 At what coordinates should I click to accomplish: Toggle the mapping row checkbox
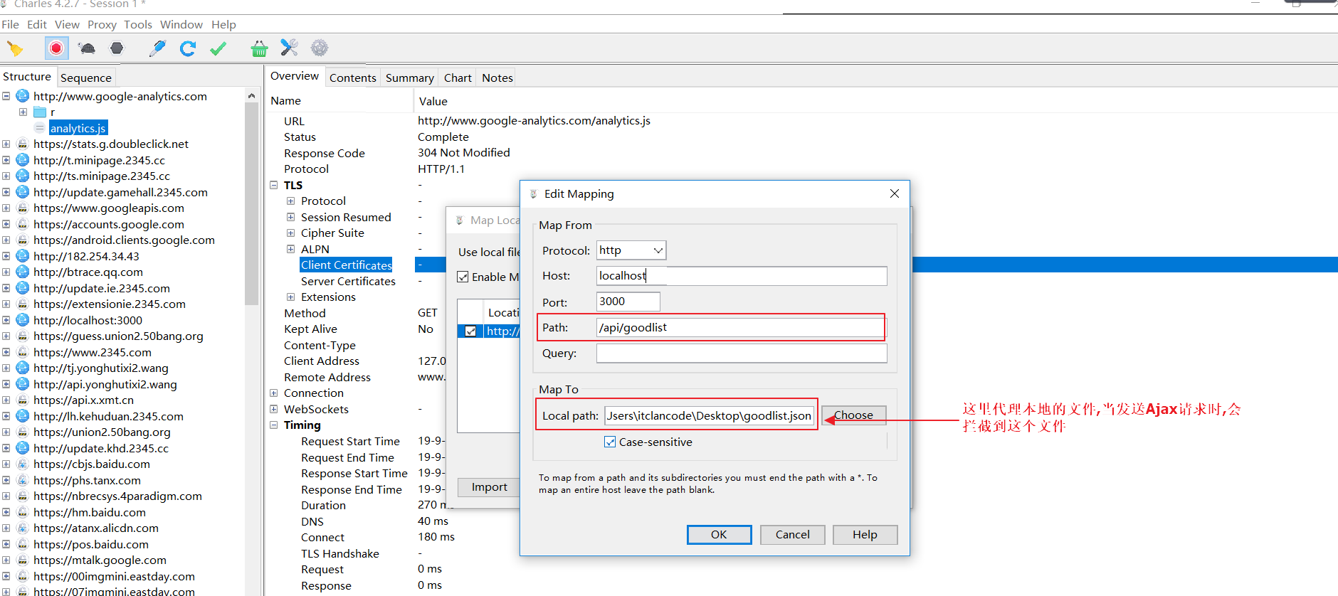coord(470,331)
